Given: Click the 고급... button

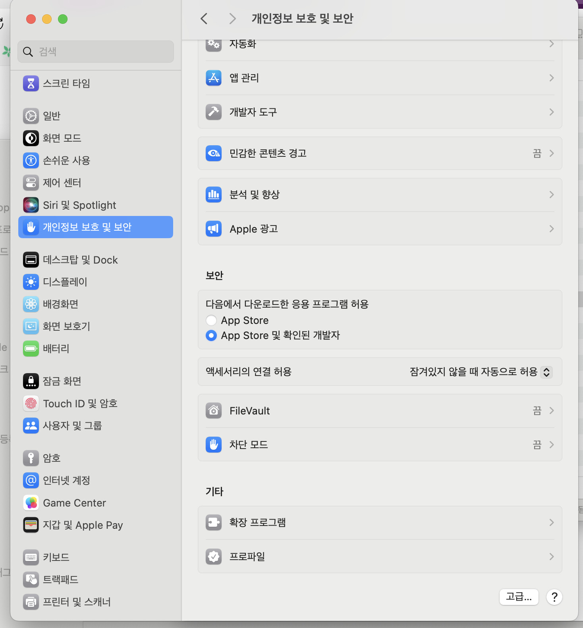Looking at the screenshot, I should click(x=519, y=597).
